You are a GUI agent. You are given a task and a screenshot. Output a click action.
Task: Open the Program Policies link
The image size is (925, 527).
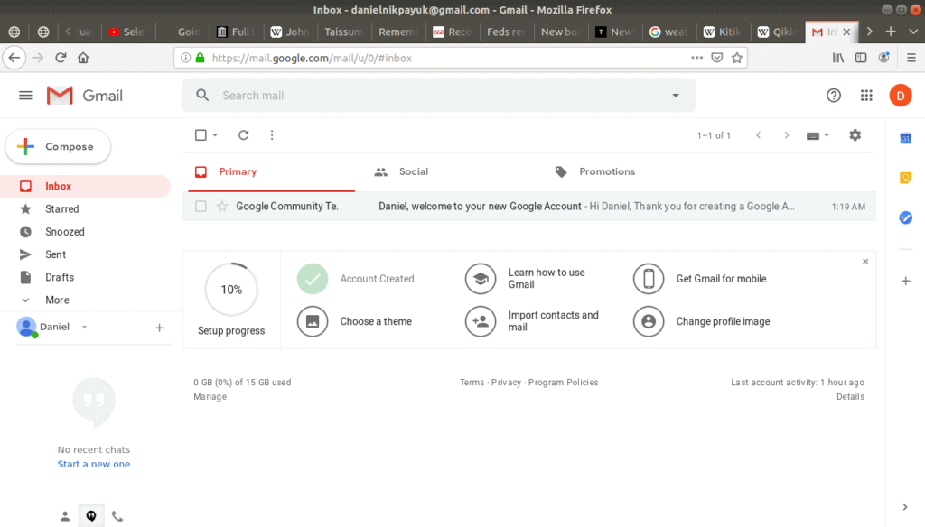tap(564, 383)
